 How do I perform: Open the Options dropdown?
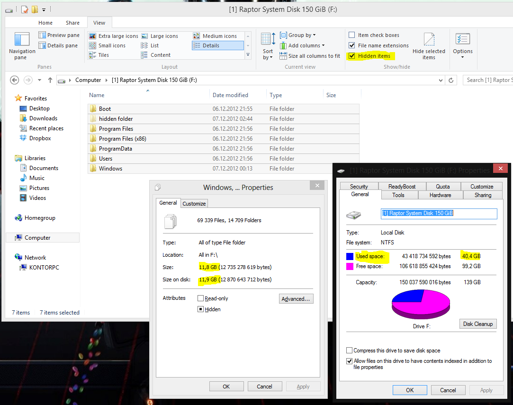point(463,46)
